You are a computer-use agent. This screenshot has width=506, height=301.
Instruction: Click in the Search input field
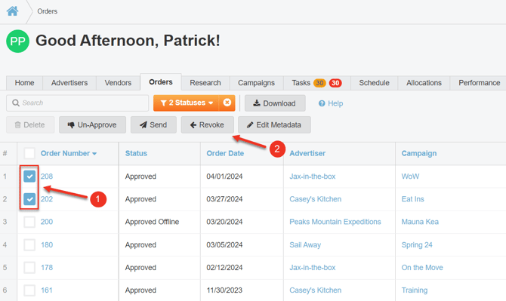pyautogui.click(x=78, y=103)
